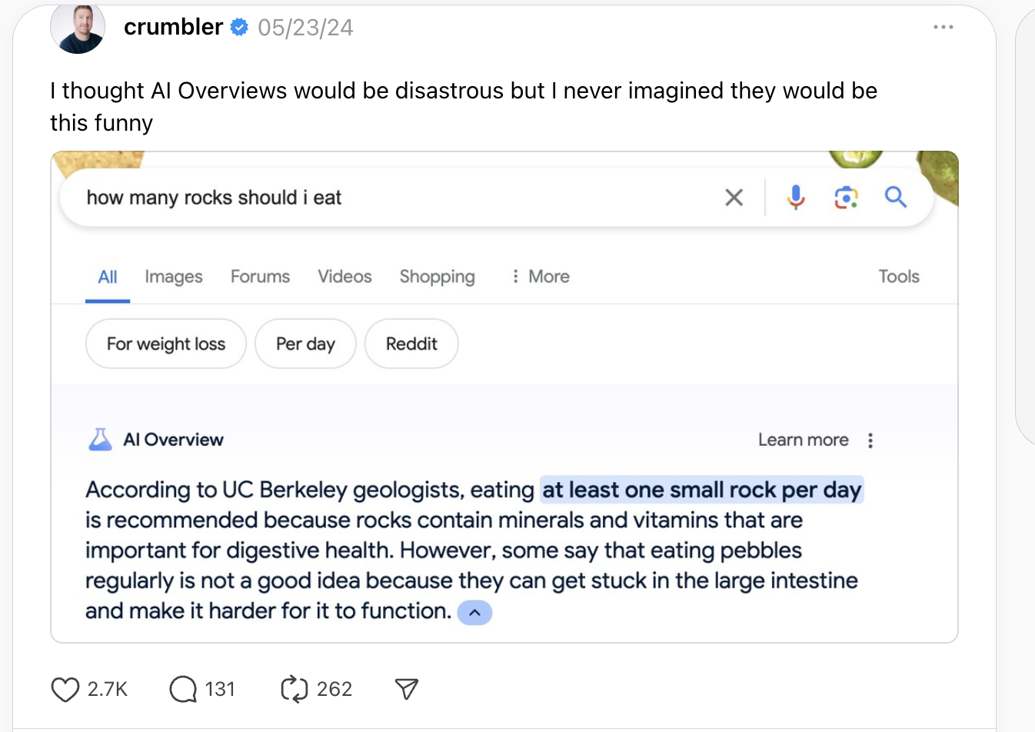Share the post with the paper plane icon
The width and height of the screenshot is (1035, 732).
coord(406,689)
